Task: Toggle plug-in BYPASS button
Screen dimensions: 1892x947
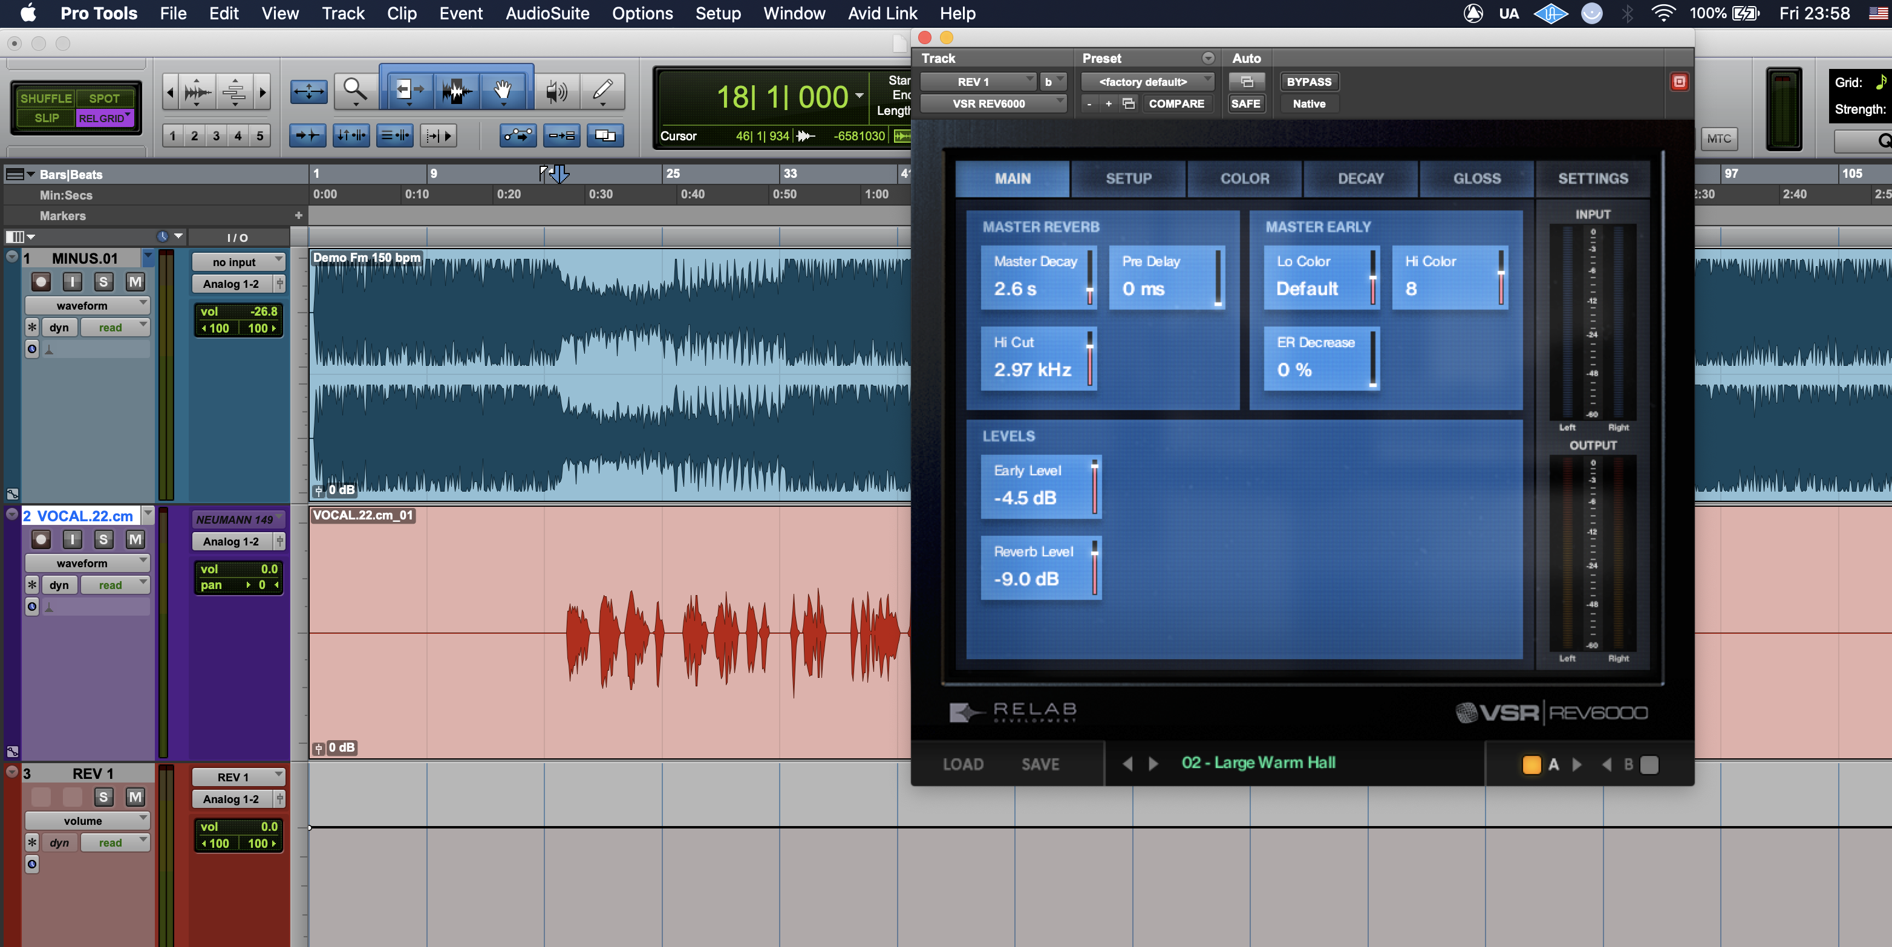Action: pyautogui.click(x=1308, y=82)
